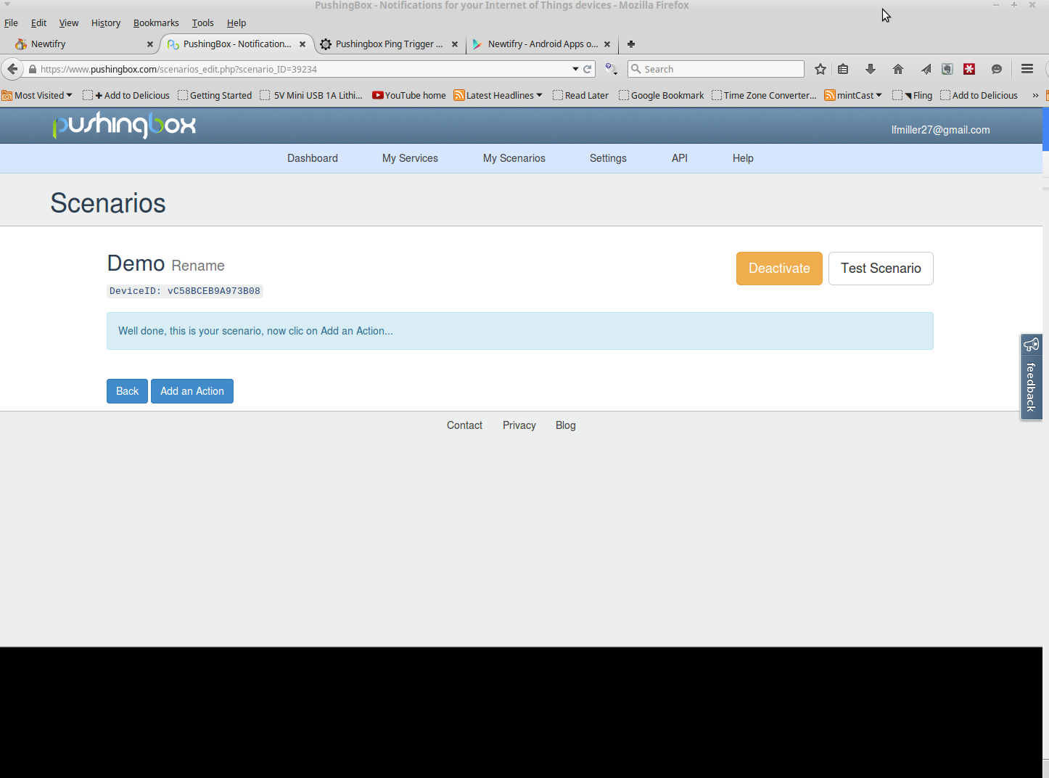This screenshot has width=1049, height=778.
Task: Click Add an Action button
Action: [192, 391]
